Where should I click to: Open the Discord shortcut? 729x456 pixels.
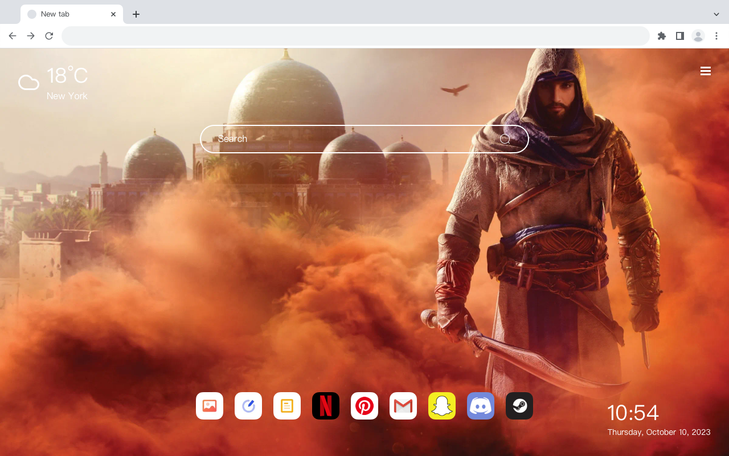coord(481,406)
